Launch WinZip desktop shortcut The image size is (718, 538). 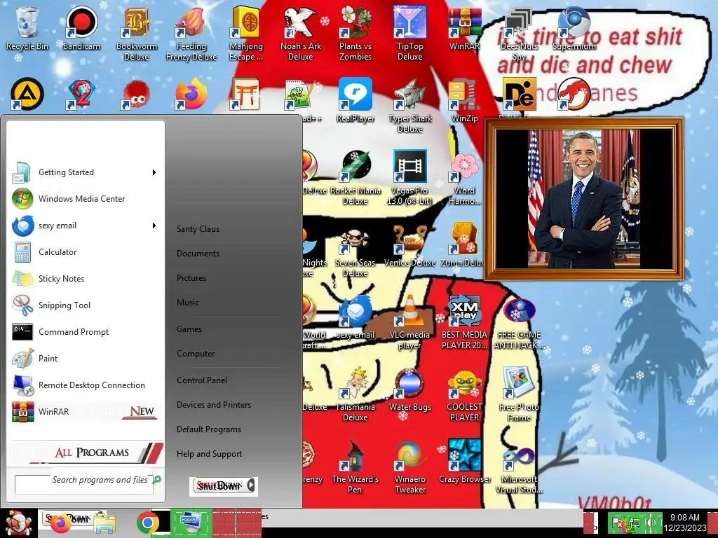[x=464, y=101]
